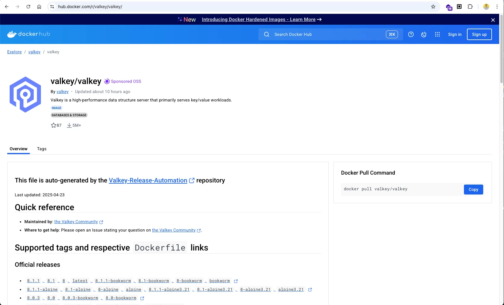This screenshot has width=504, height=305.
Task: Click the Sponsored OSS badge
Action: (x=123, y=81)
